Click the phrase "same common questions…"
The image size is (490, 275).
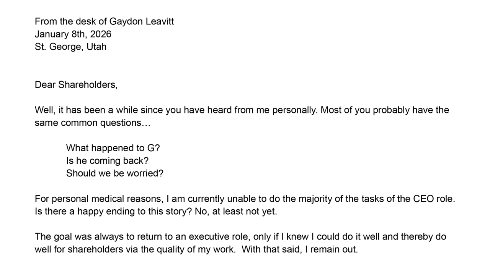click(x=93, y=123)
